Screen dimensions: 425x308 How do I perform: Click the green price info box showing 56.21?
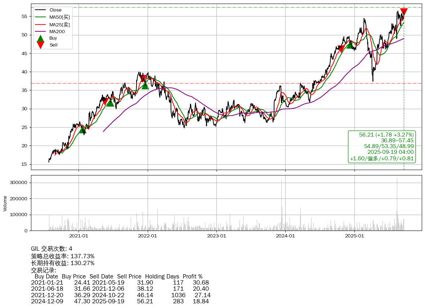[x=382, y=147]
